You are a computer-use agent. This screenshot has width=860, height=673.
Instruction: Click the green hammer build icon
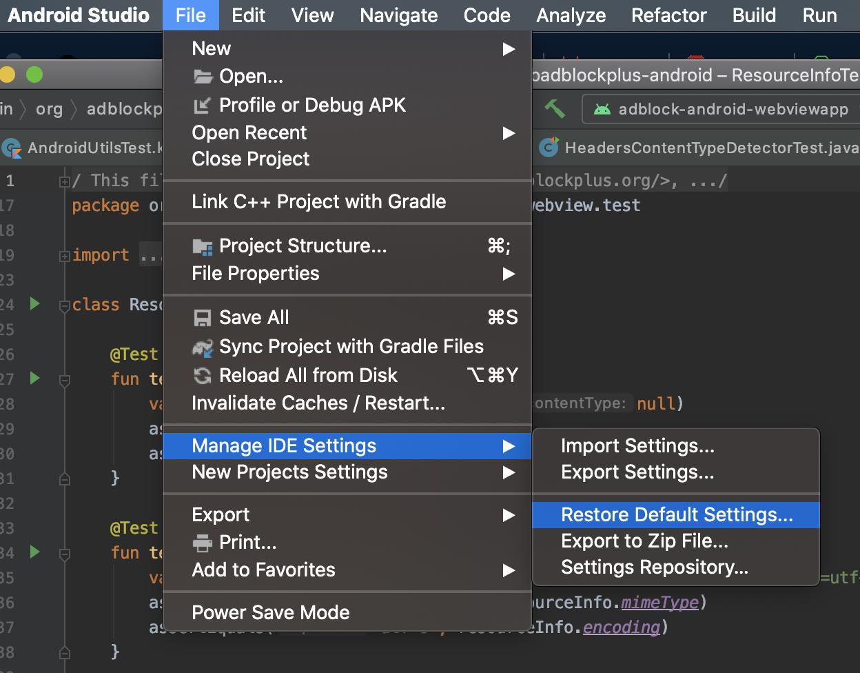click(554, 109)
